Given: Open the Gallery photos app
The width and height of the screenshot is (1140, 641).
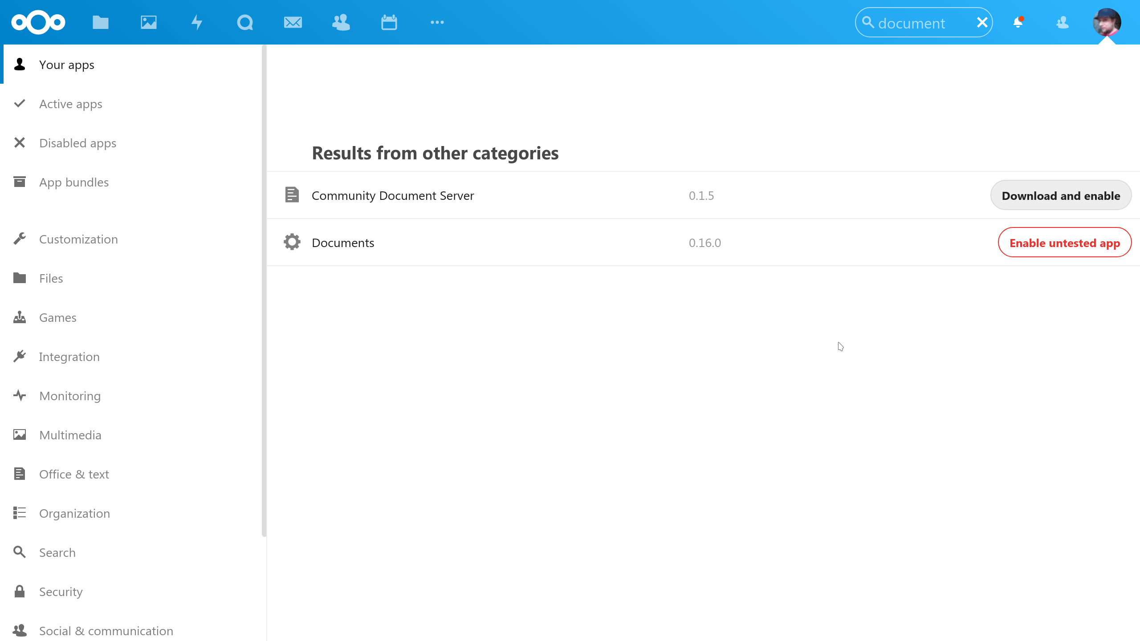Looking at the screenshot, I should [149, 22].
